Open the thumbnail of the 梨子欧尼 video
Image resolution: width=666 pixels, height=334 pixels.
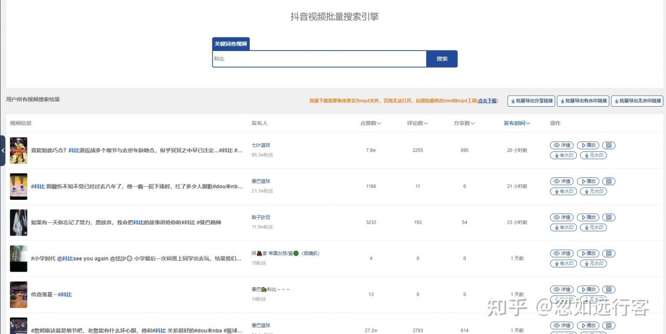tap(19, 223)
